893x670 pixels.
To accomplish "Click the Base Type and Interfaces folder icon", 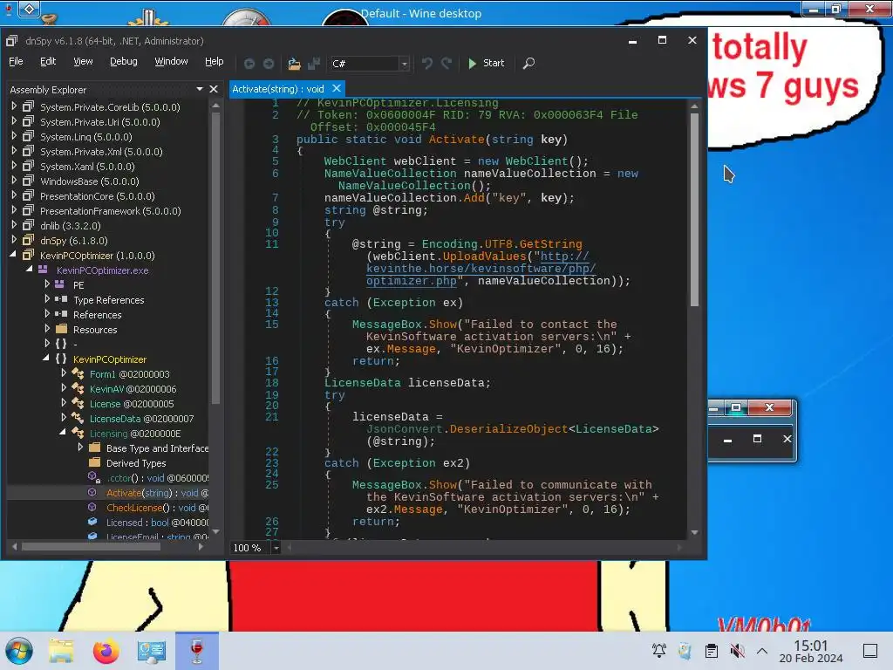I will click(x=94, y=448).
